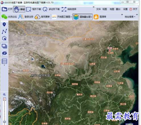
Task: Toggle the crossed-eye visibility icon
Action: (x=4, y=53)
